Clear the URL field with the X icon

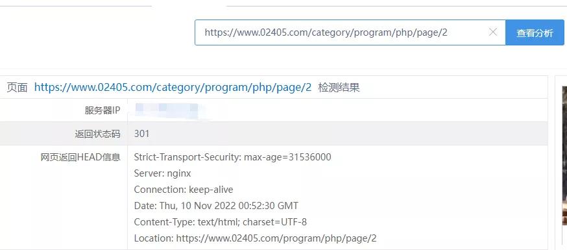(493, 32)
